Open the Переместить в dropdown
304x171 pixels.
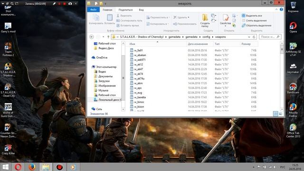158,18
